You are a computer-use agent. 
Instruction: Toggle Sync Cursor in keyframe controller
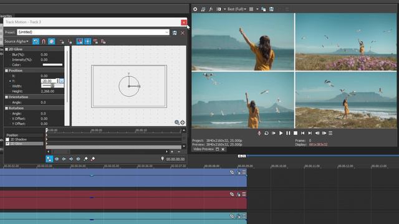[x=49, y=159]
